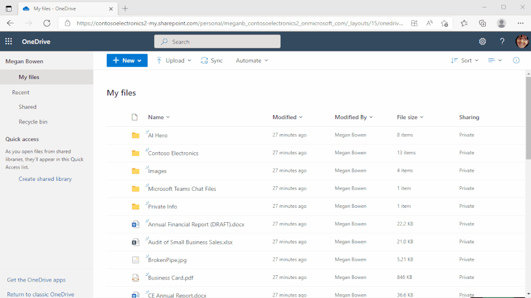Open the browser favorites list
Screen dimensions: 531x298
[464, 23]
